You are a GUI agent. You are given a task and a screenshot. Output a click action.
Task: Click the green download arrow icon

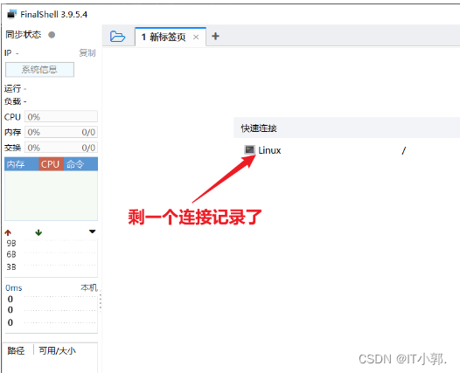coord(38,232)
